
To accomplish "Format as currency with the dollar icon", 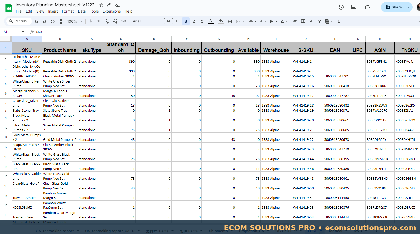I will (91, 21).
